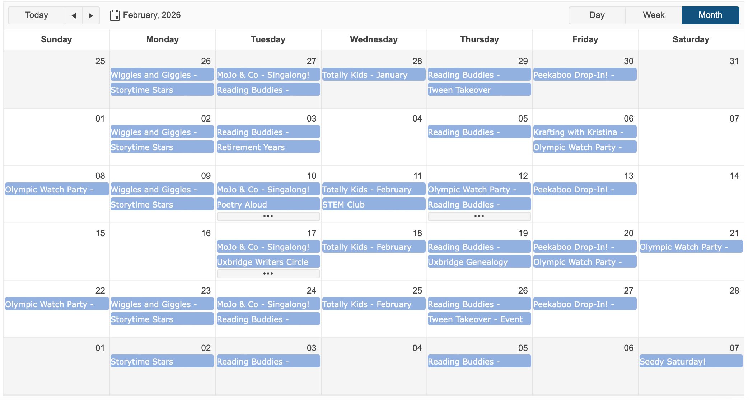The width and height of the screenshot is (753, 400).
Task: Click the Today button
Action: tap(37, 15)
